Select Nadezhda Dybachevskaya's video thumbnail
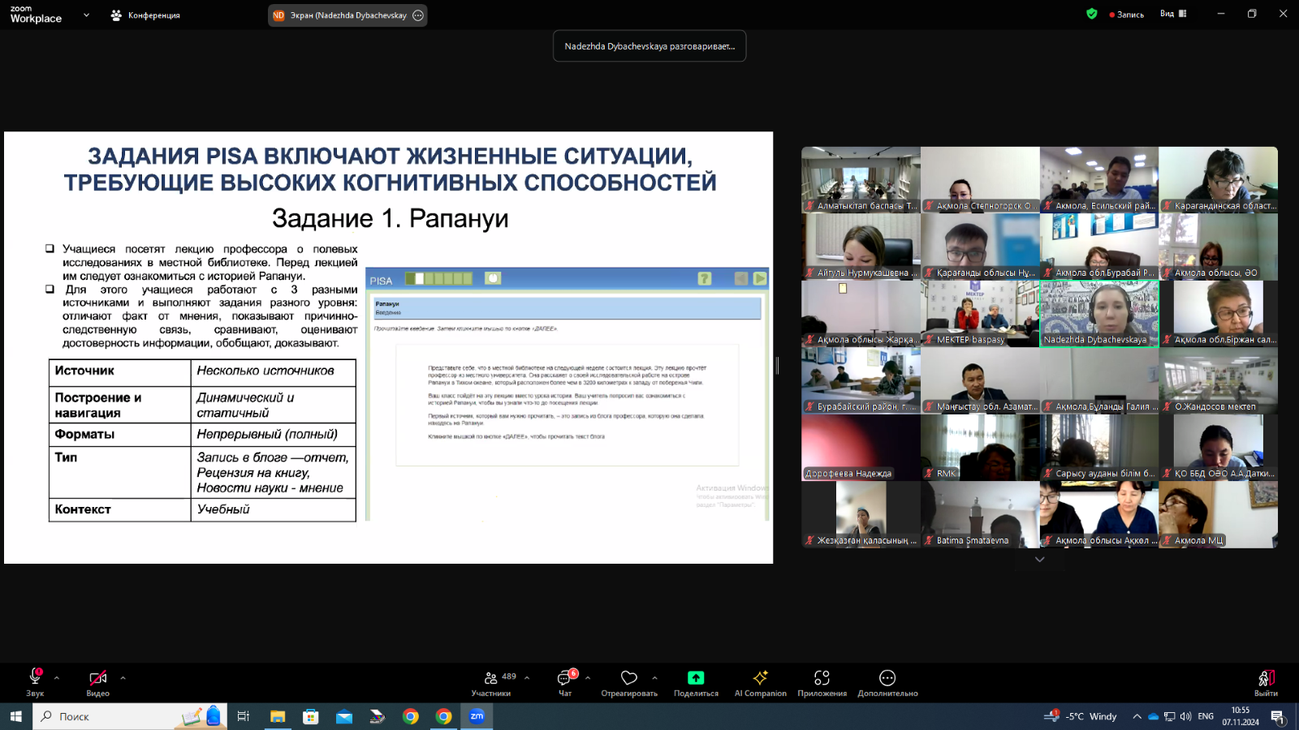The width and height of the screenshot is (1299, 730). [1099, 313]
